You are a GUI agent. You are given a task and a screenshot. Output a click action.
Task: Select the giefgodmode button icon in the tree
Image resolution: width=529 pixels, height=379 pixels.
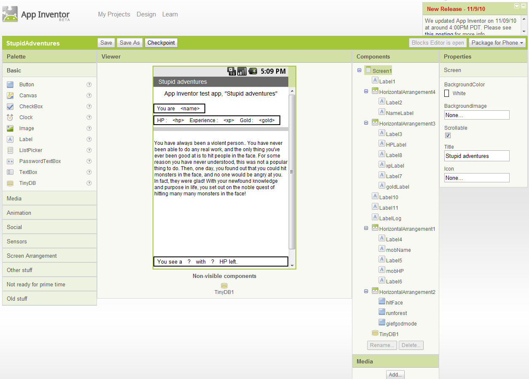click(x=382, y=323)
